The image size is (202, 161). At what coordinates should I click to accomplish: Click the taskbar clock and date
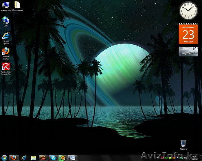[x=194, y=158]
